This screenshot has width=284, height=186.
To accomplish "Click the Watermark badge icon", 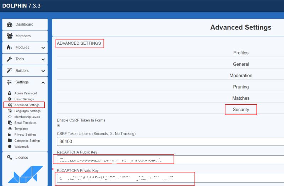I will click(10, 147).
